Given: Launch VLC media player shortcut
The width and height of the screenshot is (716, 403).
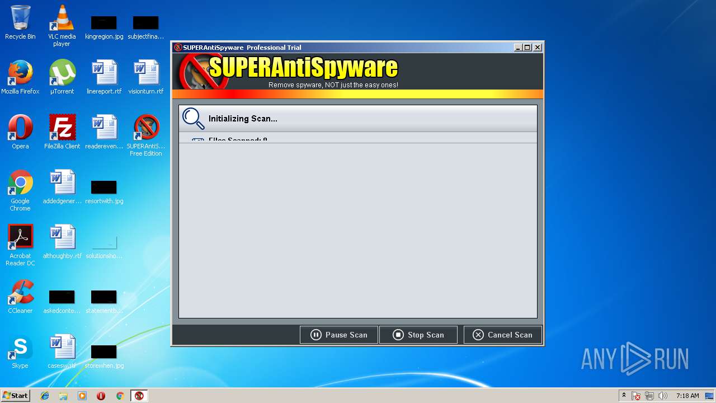Looking at the screenshot, I should click(62, 26).
